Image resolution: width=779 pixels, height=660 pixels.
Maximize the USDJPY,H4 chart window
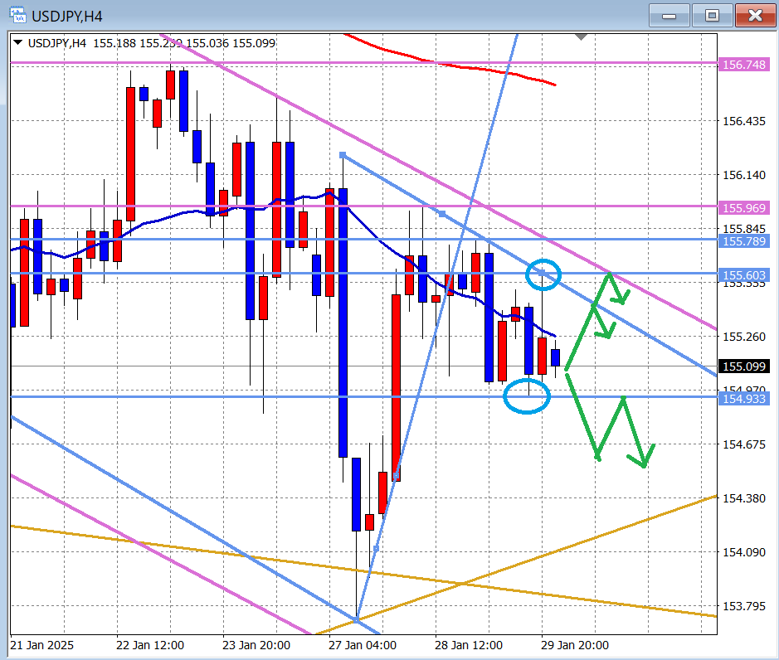(x=711, y=15)
